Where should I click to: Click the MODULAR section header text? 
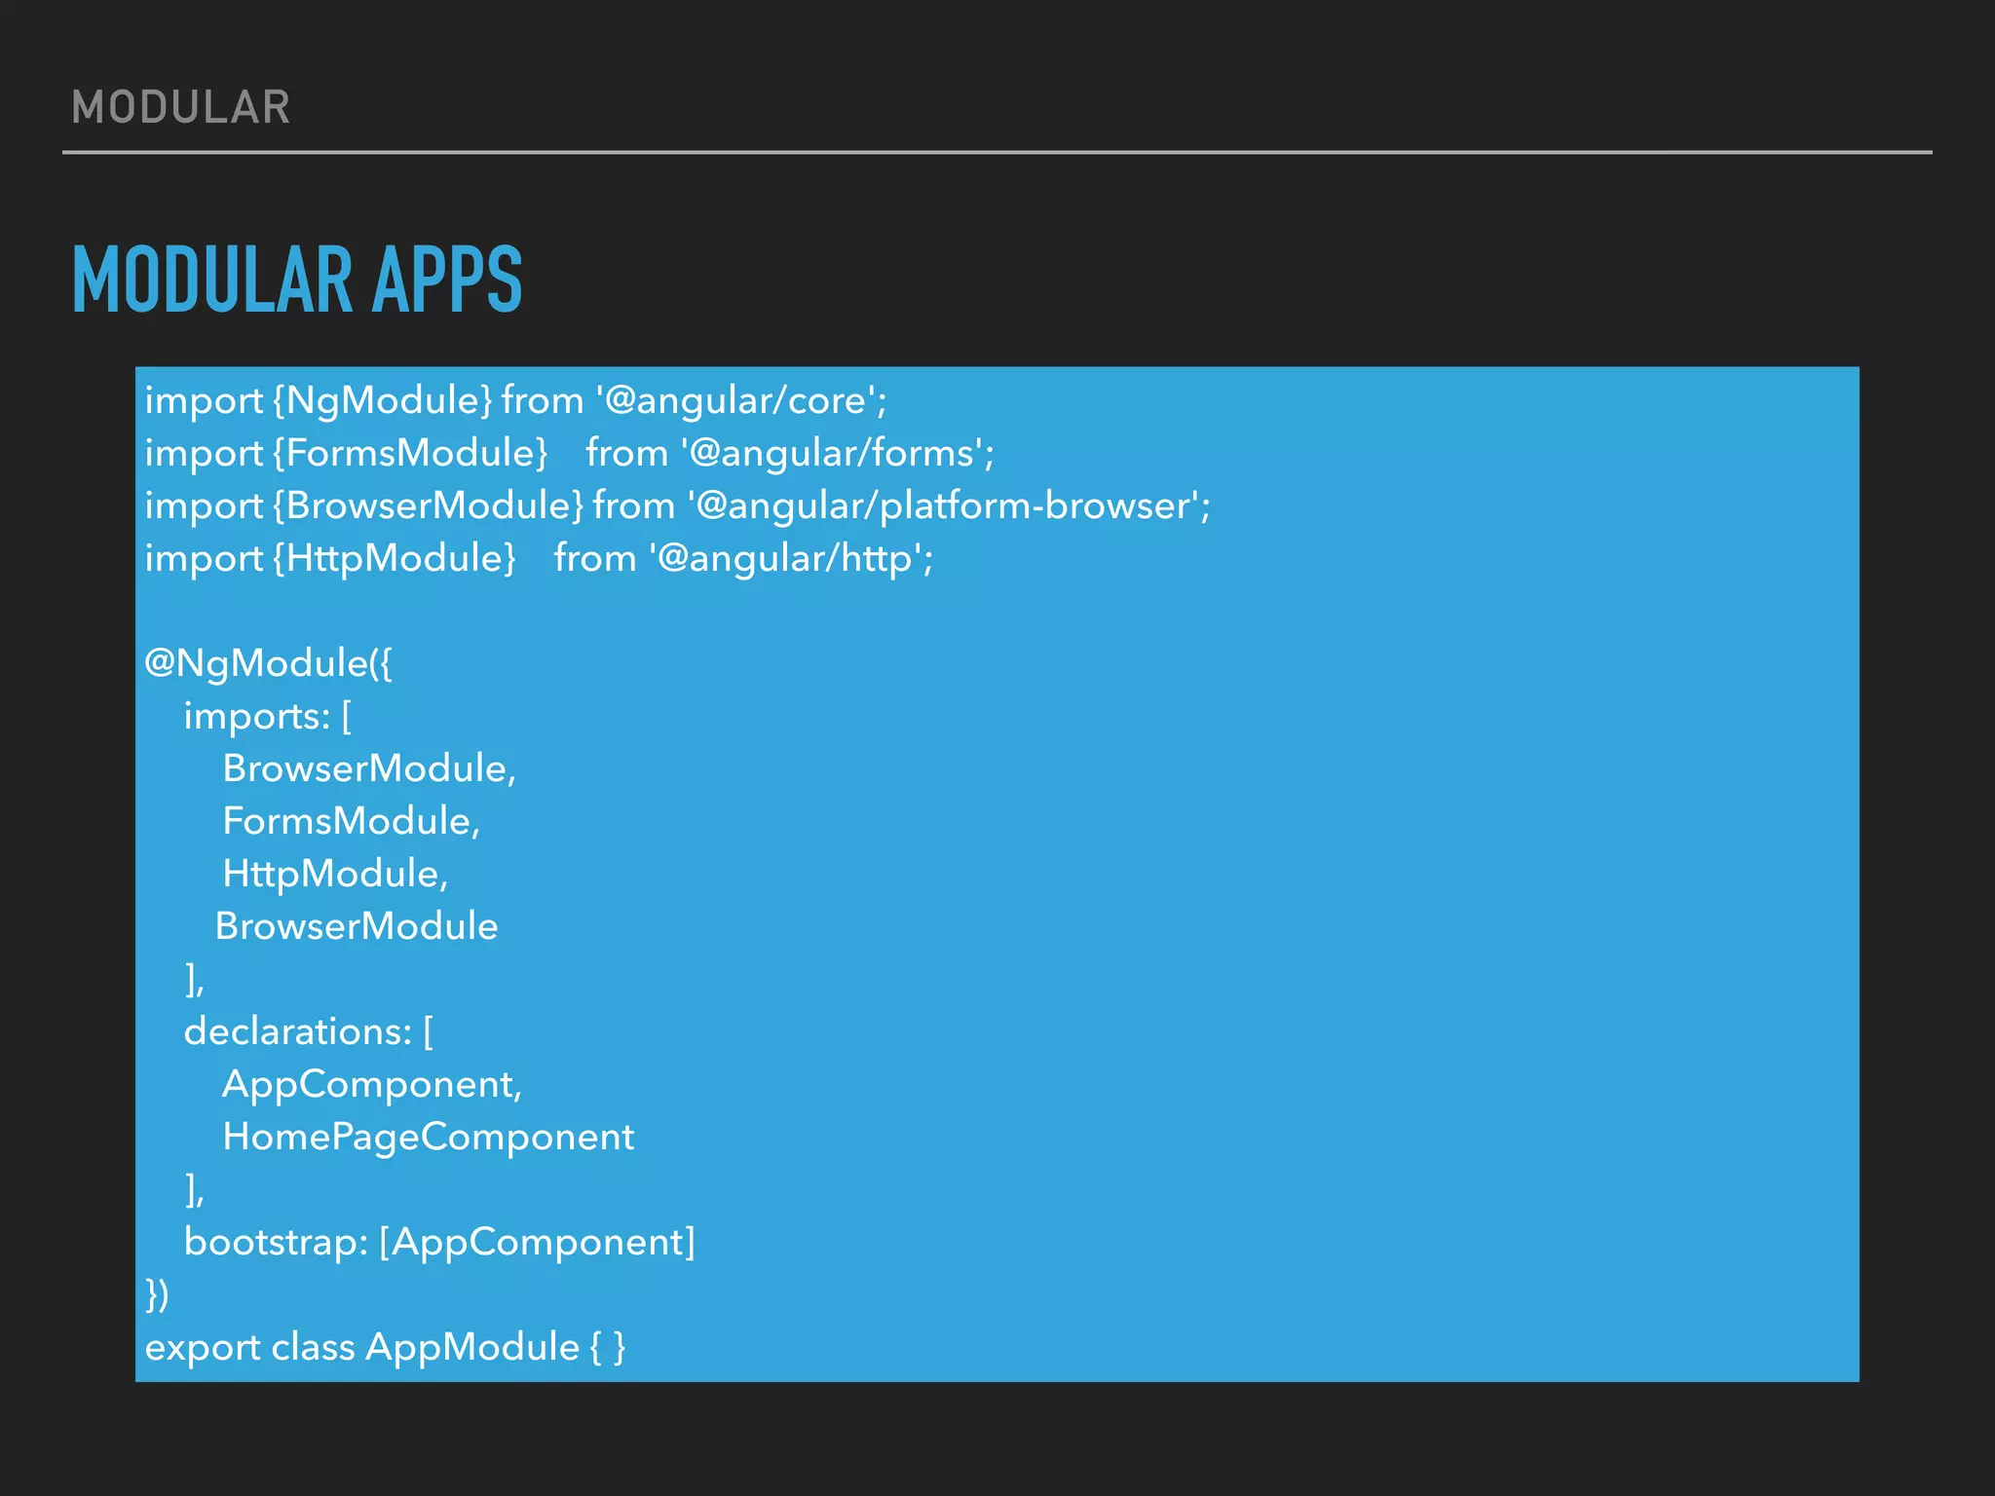click(x=181, y=107)
